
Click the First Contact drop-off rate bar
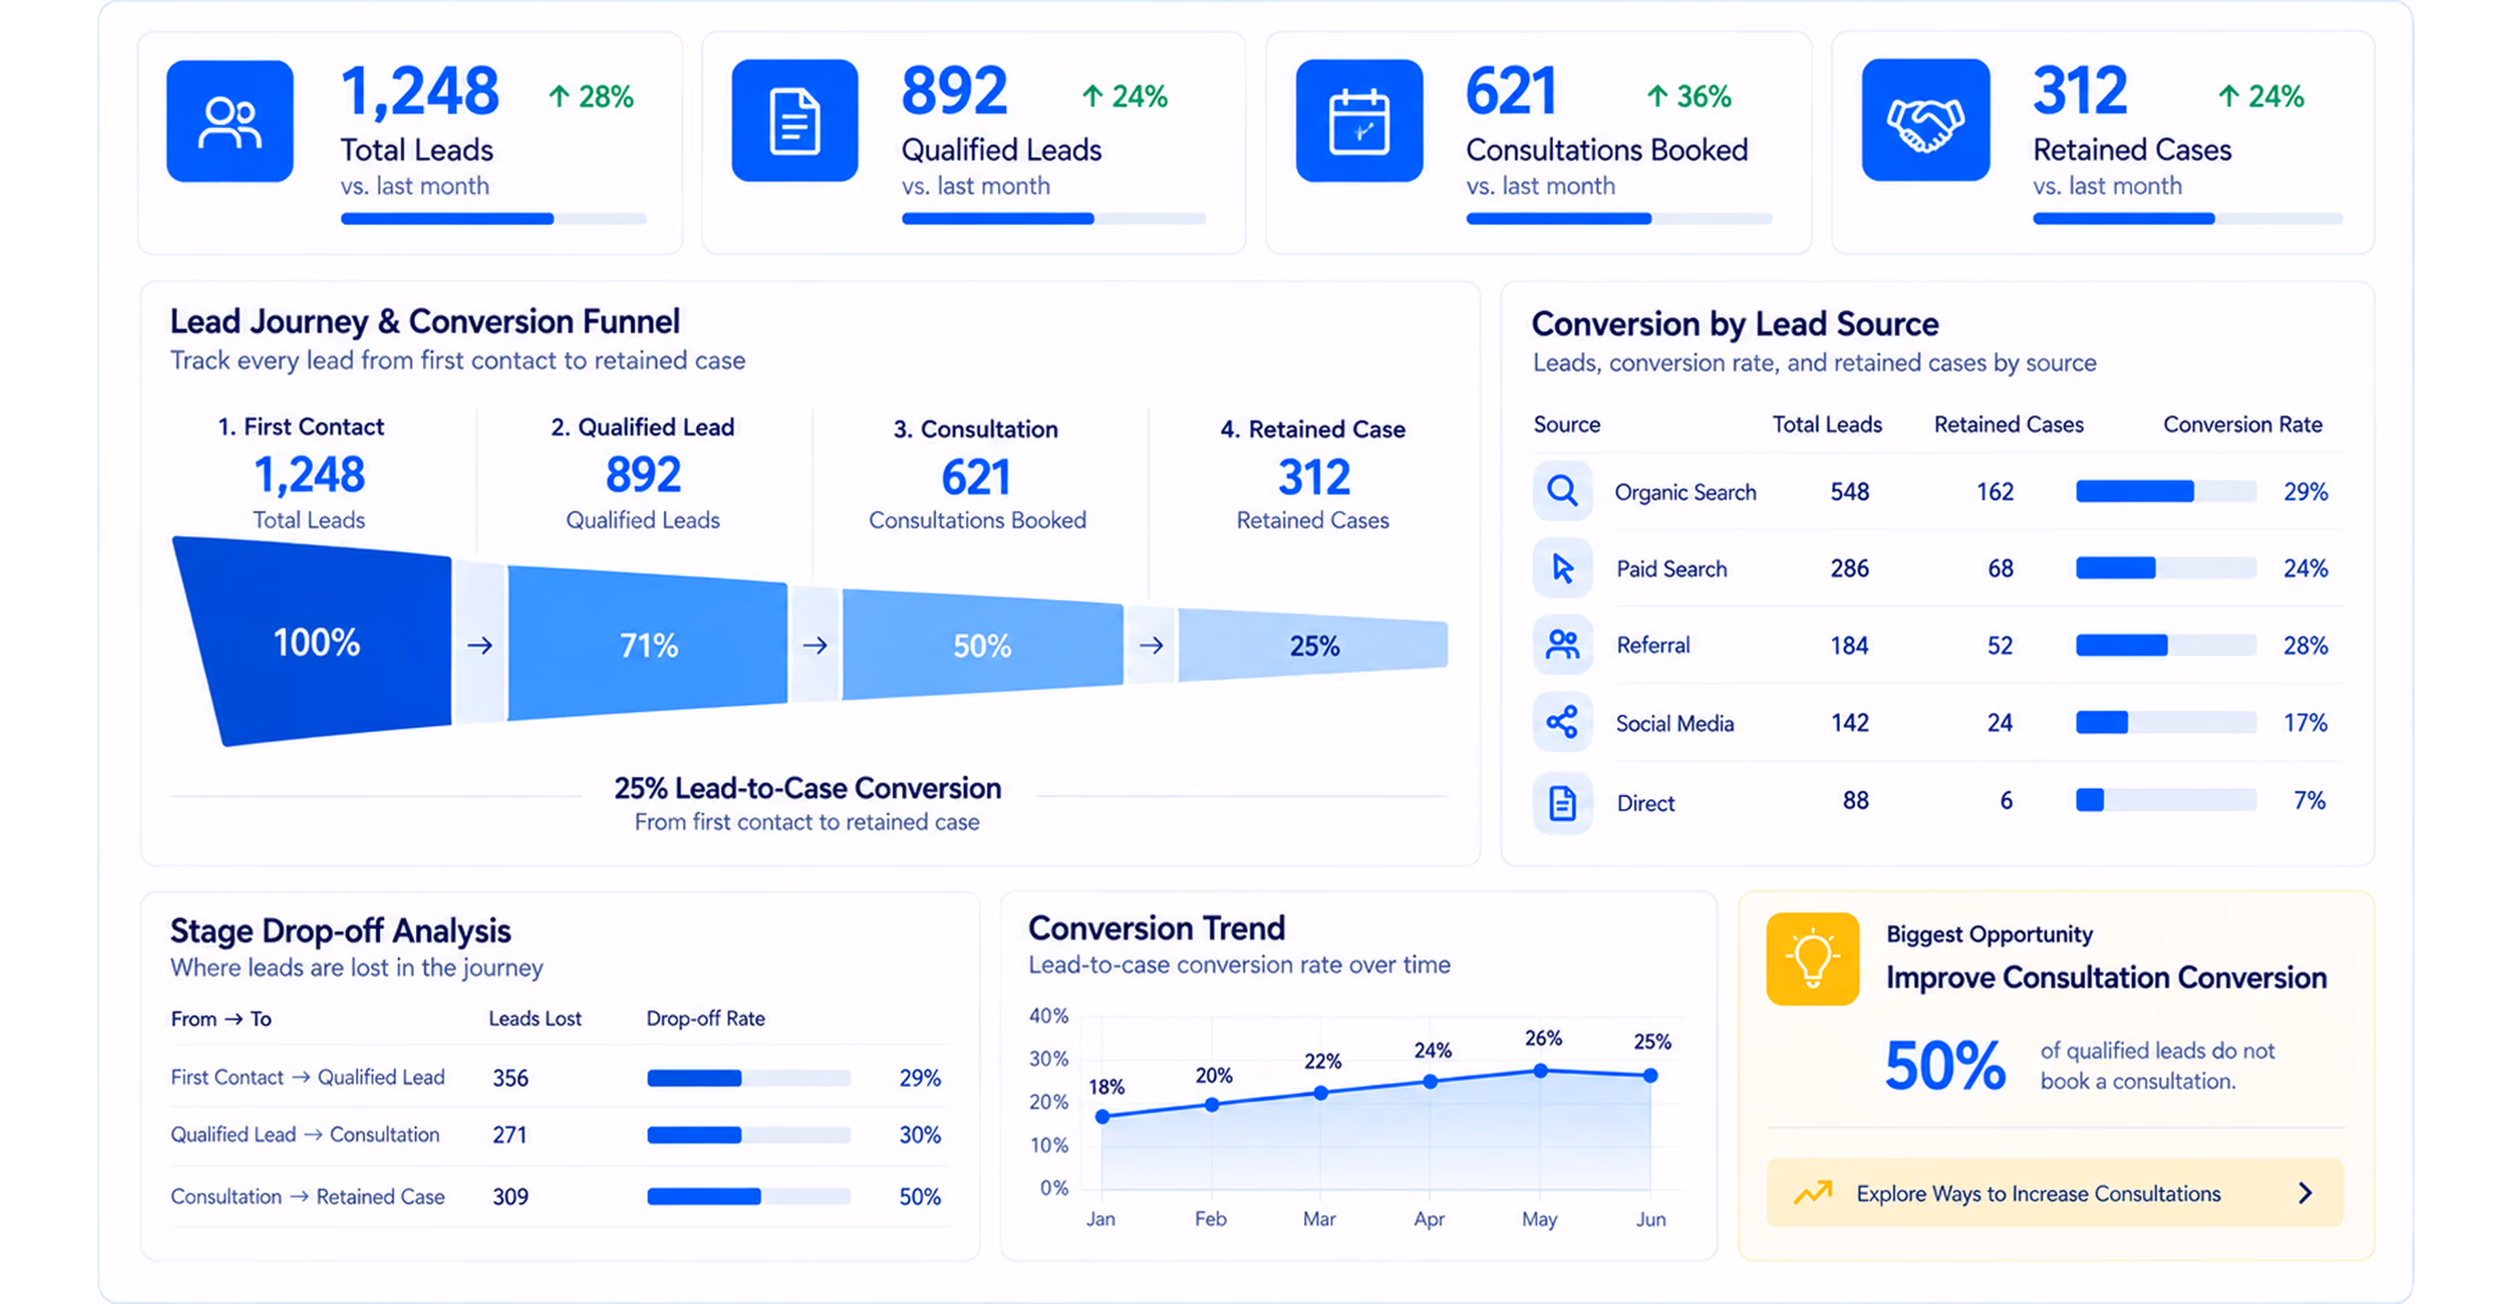[x=749, y=1078]
